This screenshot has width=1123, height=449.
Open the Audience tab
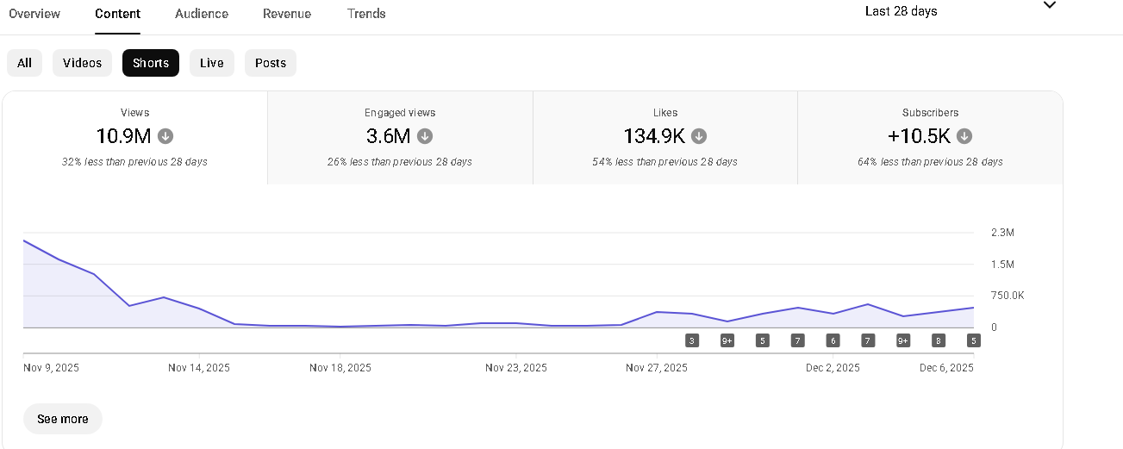(x=202, y=14)
